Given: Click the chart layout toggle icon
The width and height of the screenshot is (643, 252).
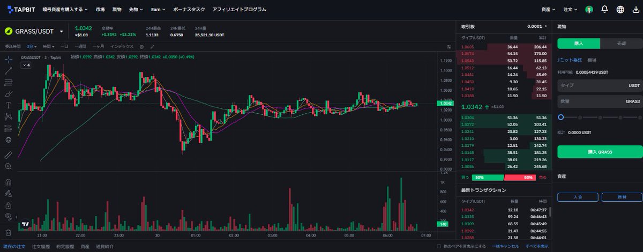Looking at the screenshot, I should tap(448, 47).
